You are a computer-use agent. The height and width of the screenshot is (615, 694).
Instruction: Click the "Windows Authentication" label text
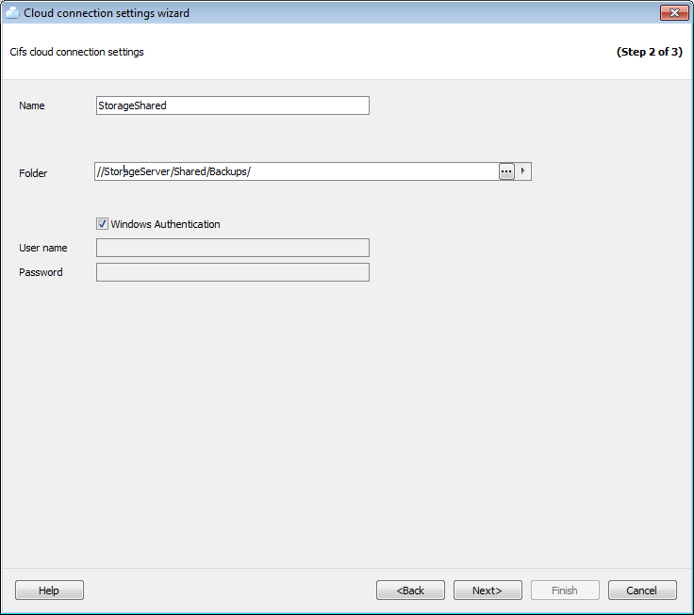[165, 224]
